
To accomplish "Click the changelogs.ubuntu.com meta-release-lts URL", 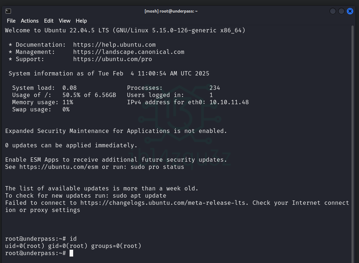I will click(x=164, y=203).
